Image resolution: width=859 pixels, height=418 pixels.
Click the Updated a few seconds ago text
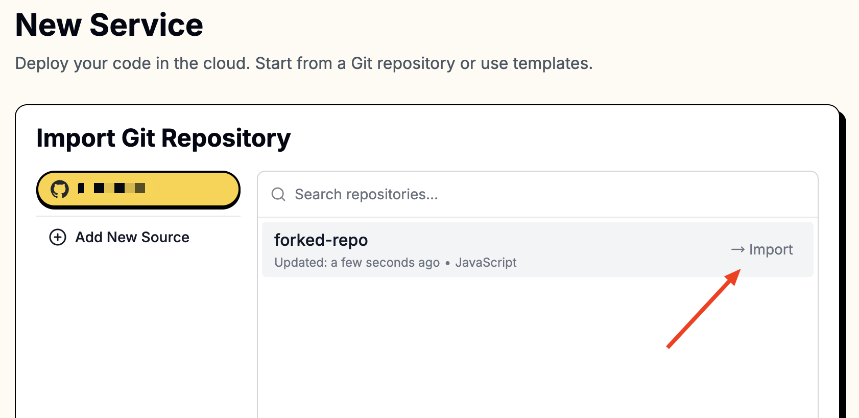(x=357, y=262)
